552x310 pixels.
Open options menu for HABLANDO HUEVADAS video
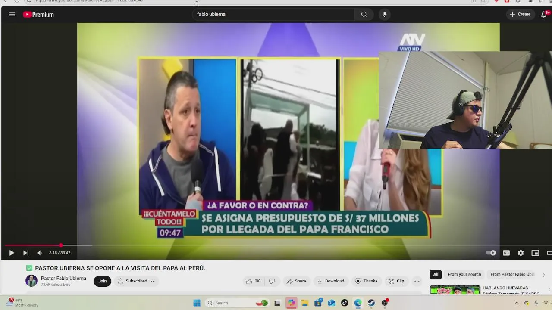pyautogui.click(x=549, y=288)
